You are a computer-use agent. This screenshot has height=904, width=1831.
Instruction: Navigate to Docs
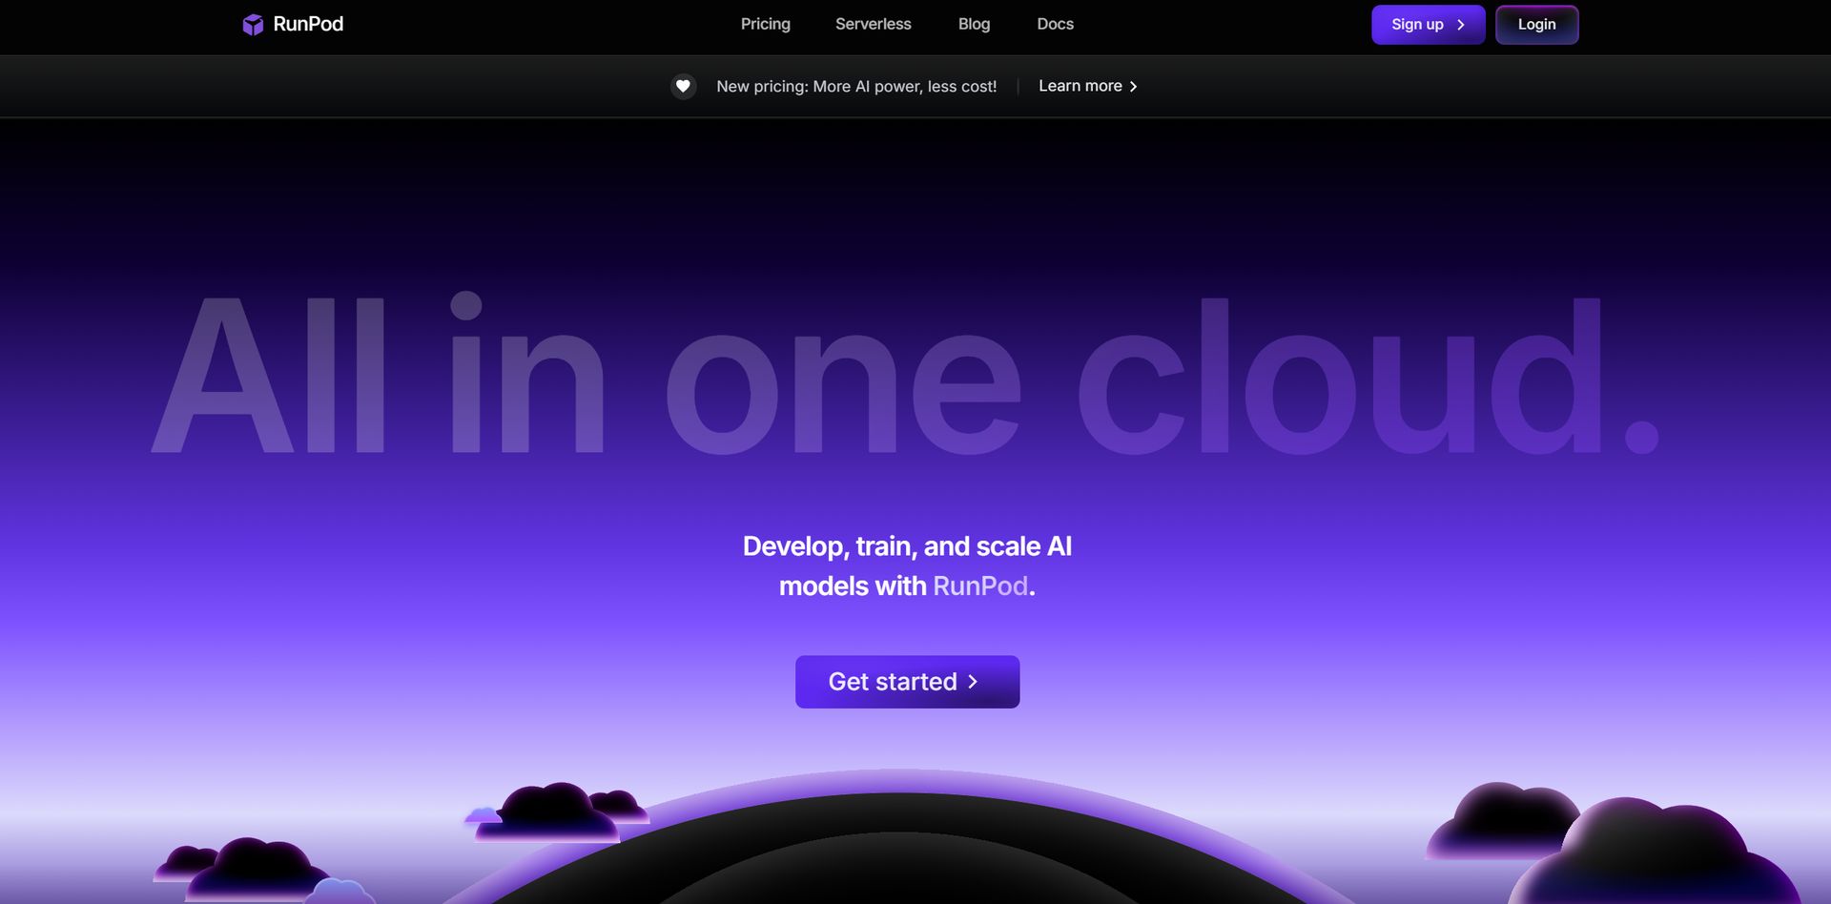pyautogui.click(x=1055, y=25)
